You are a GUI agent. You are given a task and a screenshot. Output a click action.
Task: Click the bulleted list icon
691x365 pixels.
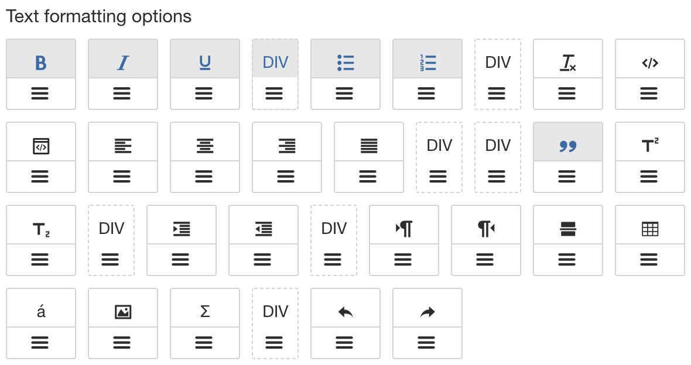pos(345,62)
